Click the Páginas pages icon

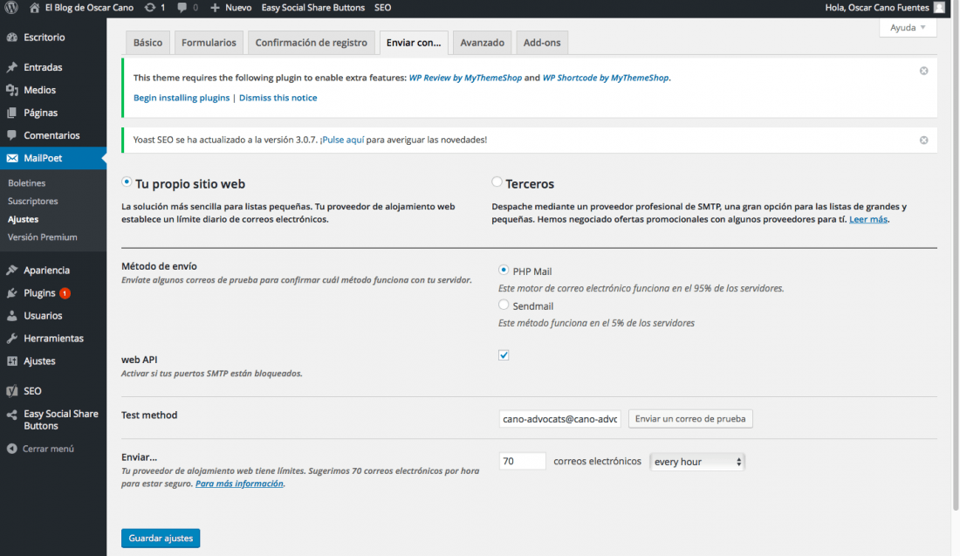(11, 113)
